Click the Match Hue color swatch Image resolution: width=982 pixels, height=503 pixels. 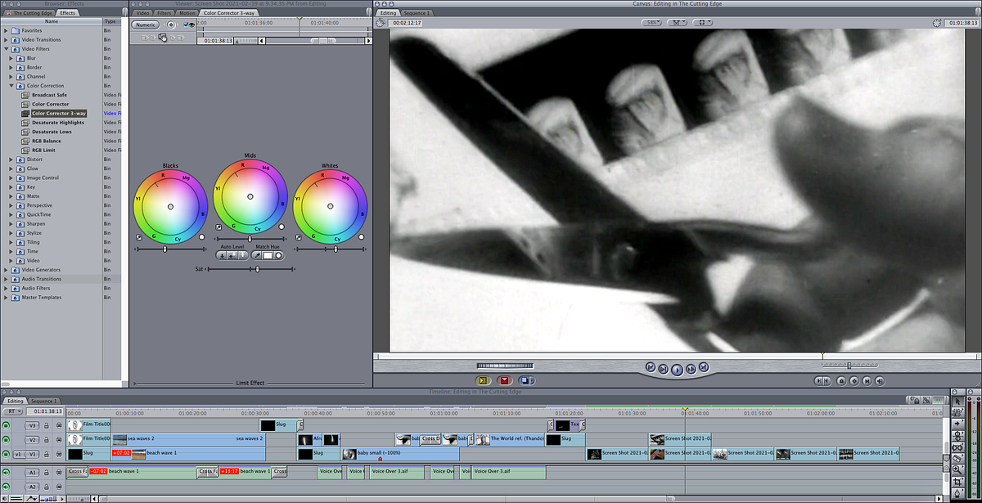(x=268, y=255)
